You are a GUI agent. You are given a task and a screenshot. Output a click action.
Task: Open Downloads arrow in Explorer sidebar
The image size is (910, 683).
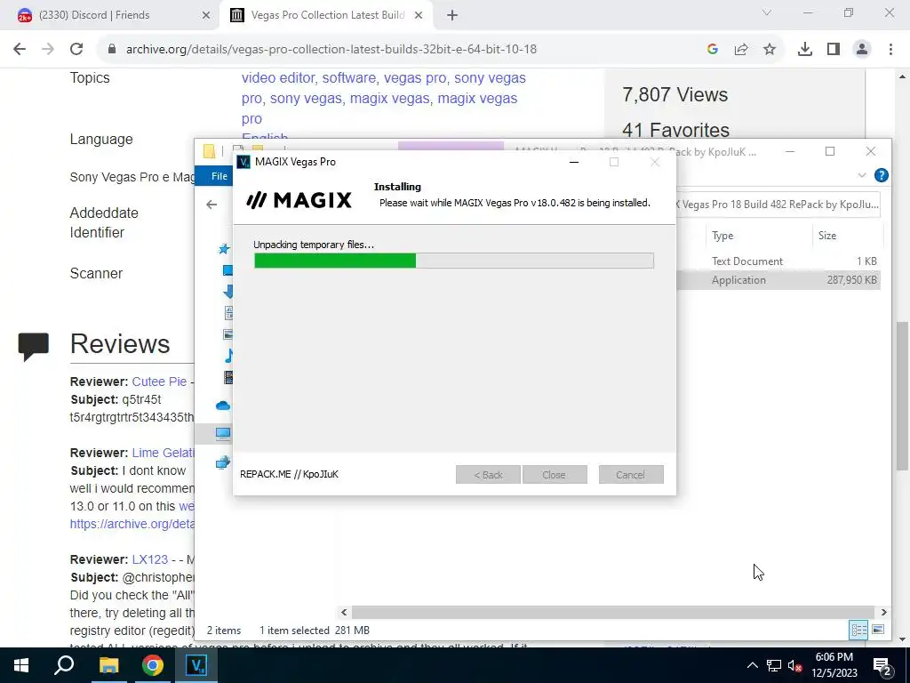pyautogui.click(x=228, y=291)
